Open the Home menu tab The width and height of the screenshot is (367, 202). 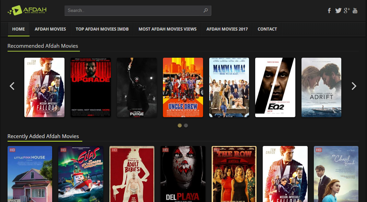coord(19,29)
